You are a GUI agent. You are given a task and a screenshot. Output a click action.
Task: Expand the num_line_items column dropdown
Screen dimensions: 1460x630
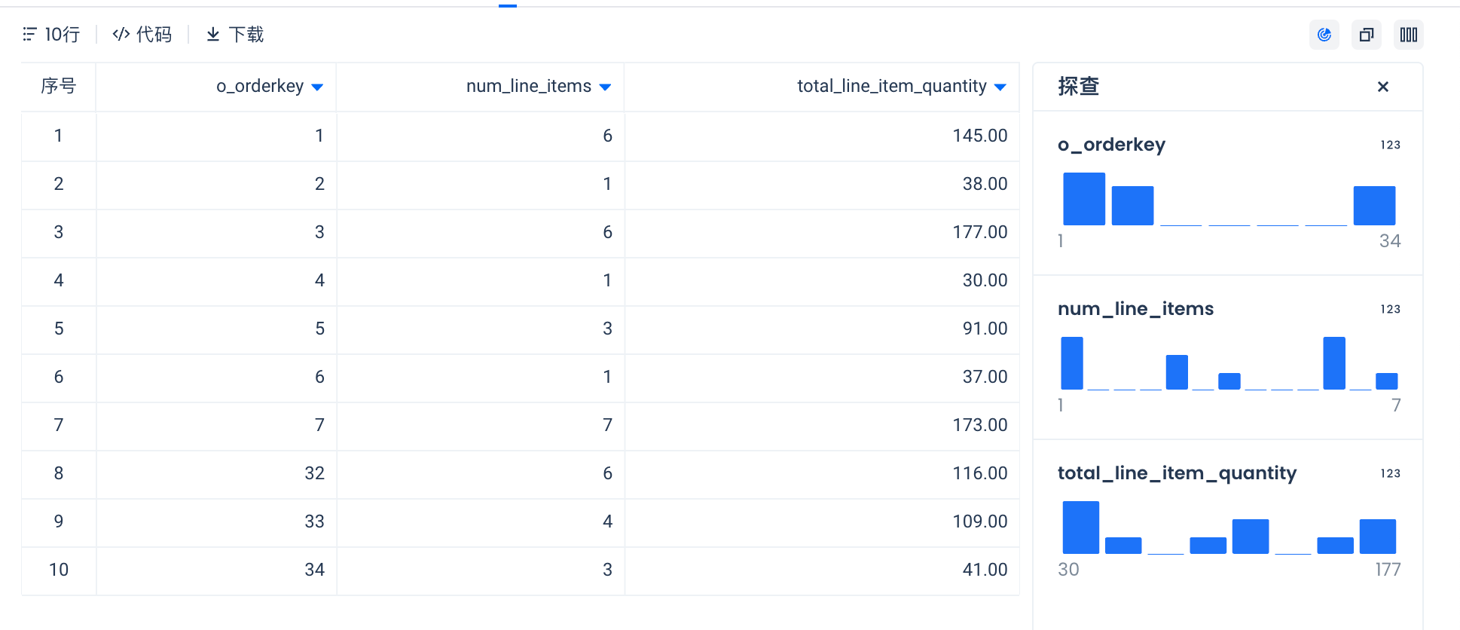coord(605,87)
